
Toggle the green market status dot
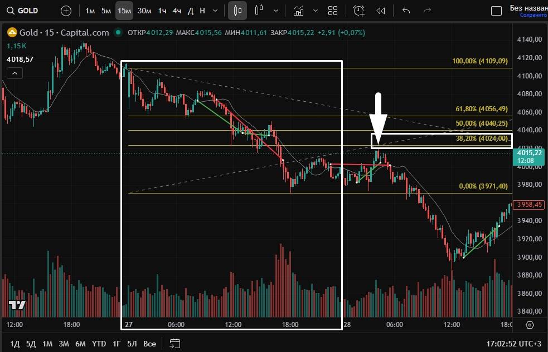coord(118,33)
